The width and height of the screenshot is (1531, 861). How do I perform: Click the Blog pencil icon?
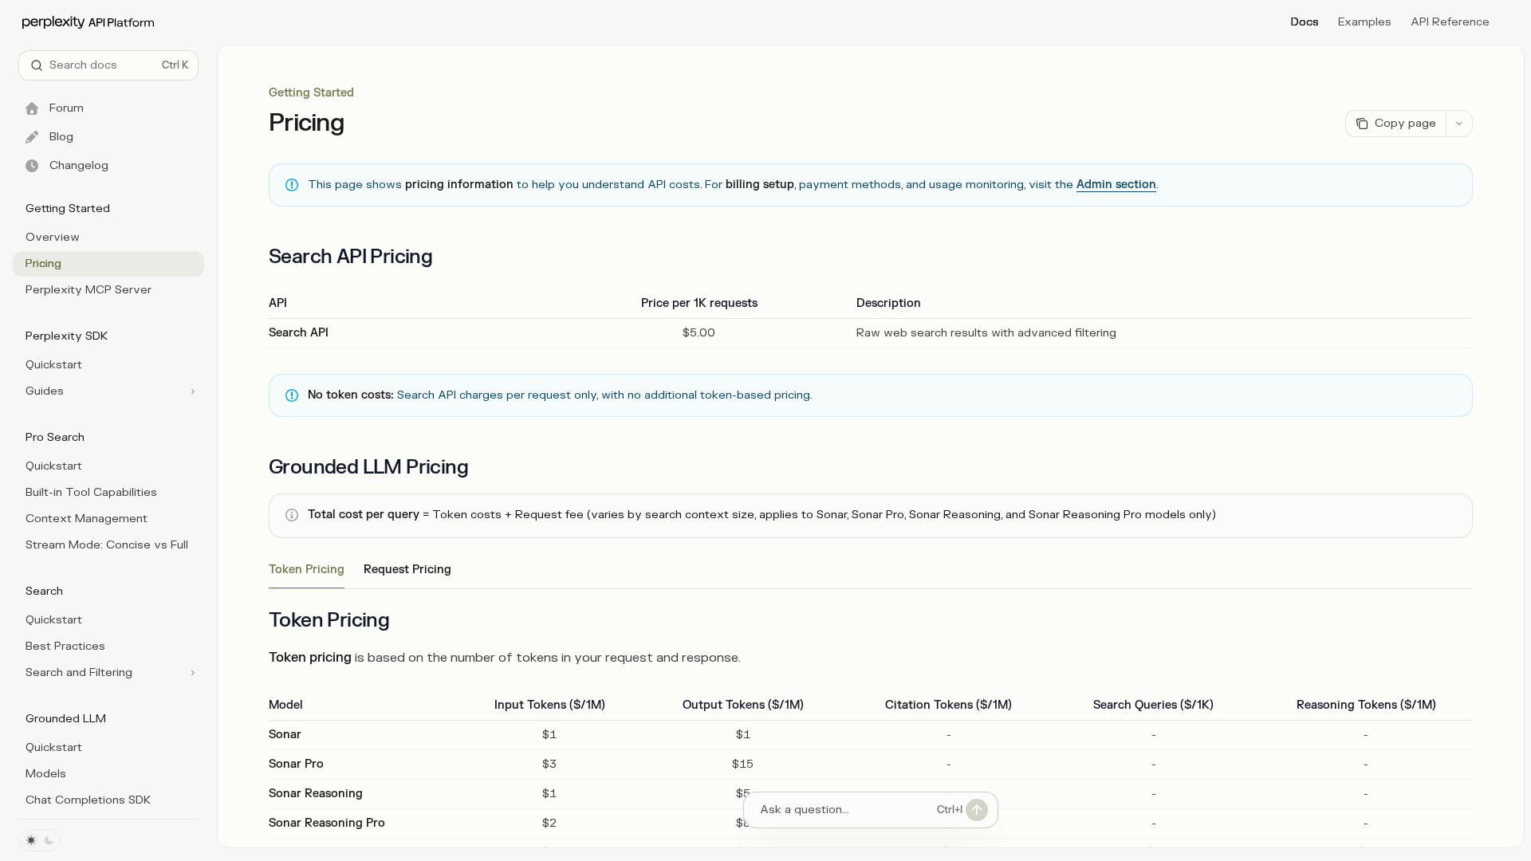32,137
